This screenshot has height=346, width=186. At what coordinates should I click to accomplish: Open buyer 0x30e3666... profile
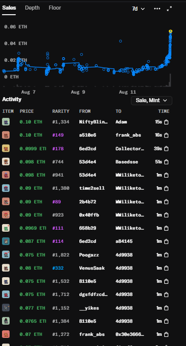tap(130, 334)
